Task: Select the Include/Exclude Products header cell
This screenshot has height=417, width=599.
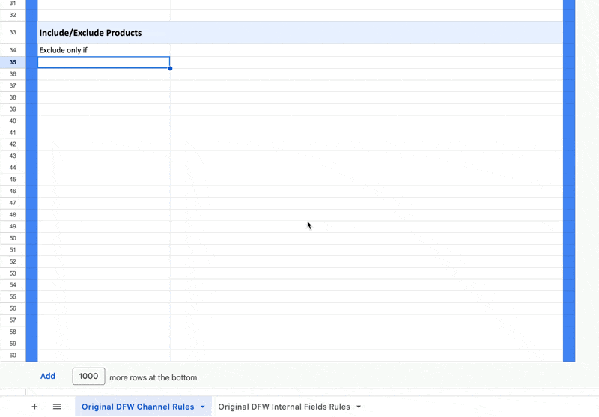Action: point(103,33)
